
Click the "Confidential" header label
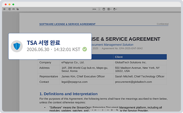point(163,24)
